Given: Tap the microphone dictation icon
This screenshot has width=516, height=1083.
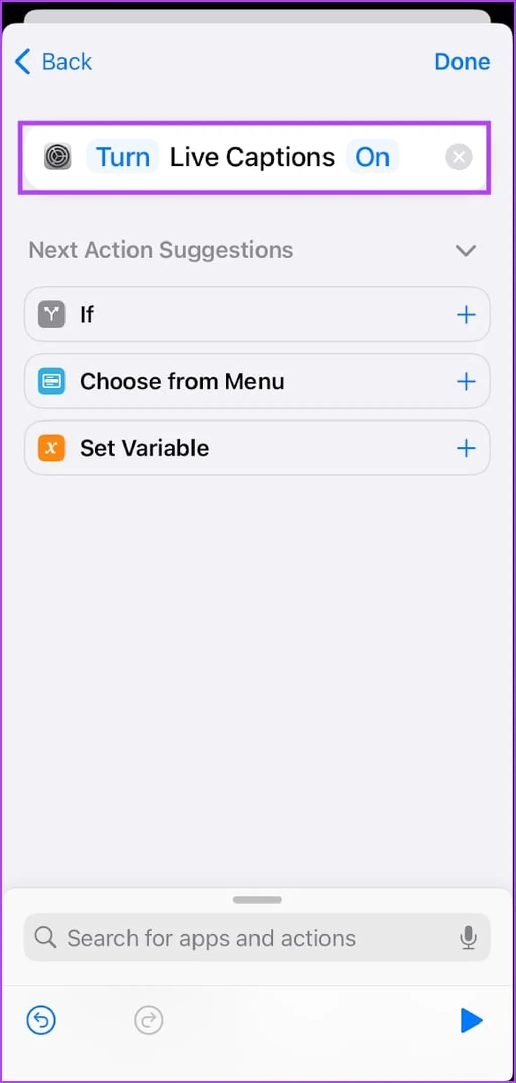Looking at the screenshot, I should [x=468, y=938].
